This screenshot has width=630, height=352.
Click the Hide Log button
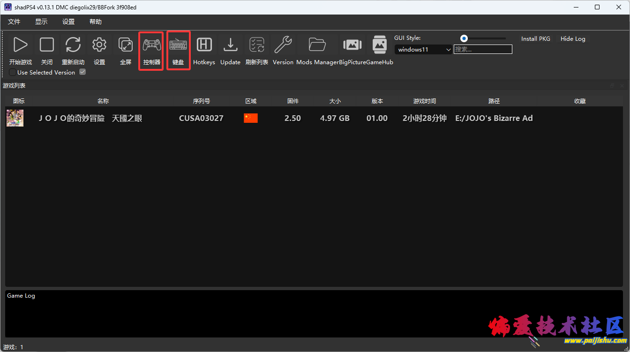(572, 39)
